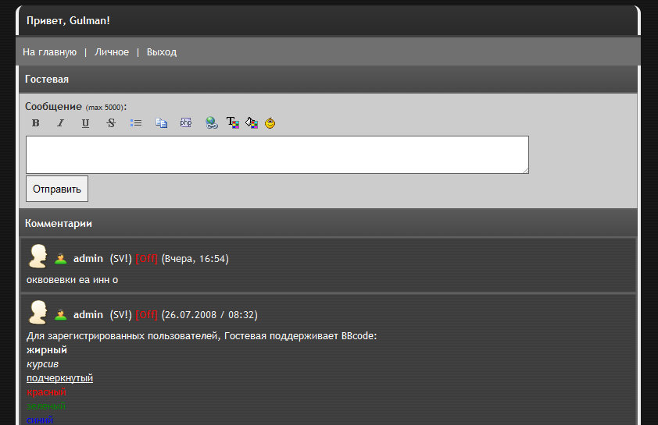Grab the textarea resize handle
Viewport: 658px width, 425px height.
tap(526, 171)
